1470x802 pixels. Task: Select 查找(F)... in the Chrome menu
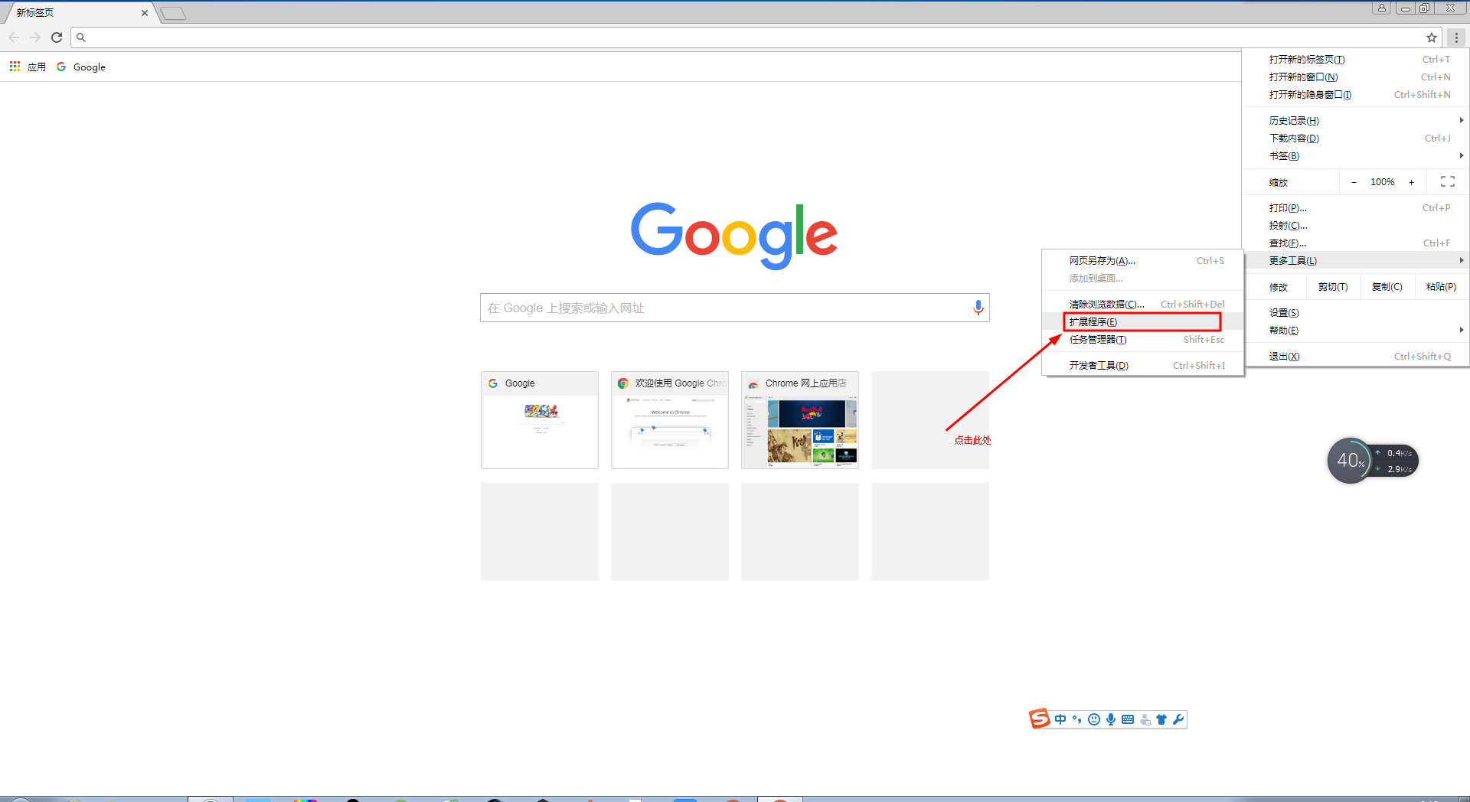point(1355,243)
